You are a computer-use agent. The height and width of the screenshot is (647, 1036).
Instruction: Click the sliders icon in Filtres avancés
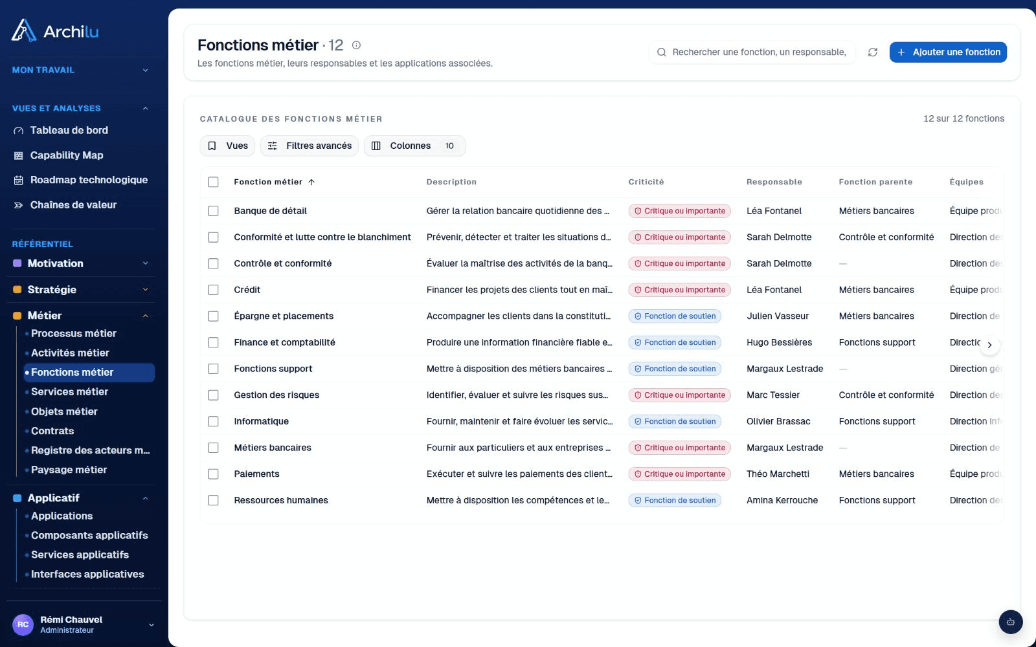coord(273,146)
